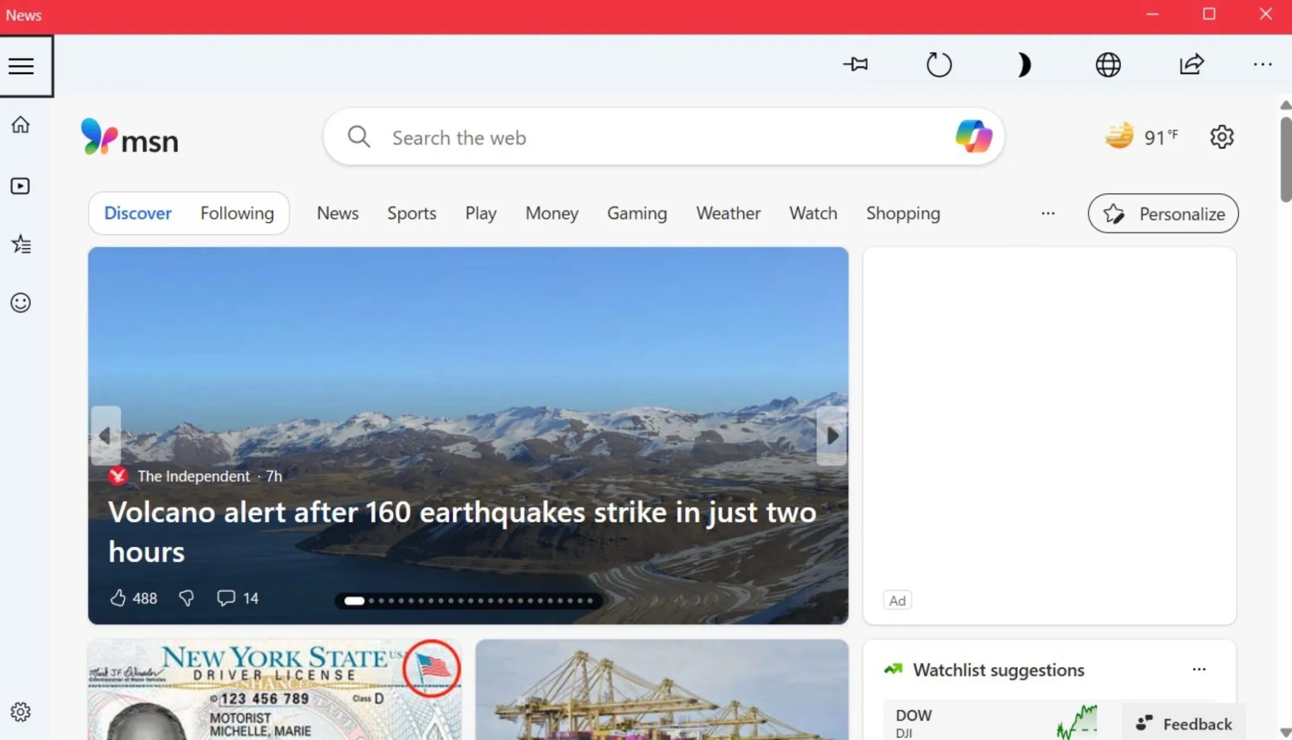Select the Home icon in the sidebar
The width and height of the screenshot is (1292, 740).
20,125
